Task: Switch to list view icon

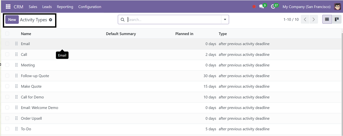Action: (x=327, y=19)
